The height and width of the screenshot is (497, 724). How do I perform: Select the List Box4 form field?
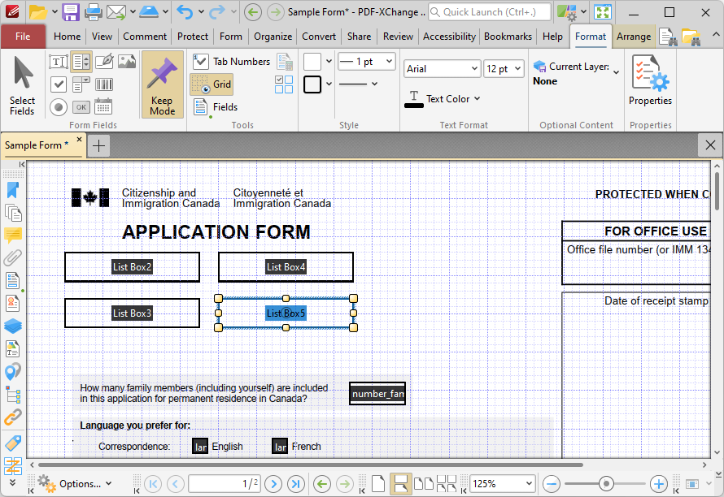286,267
